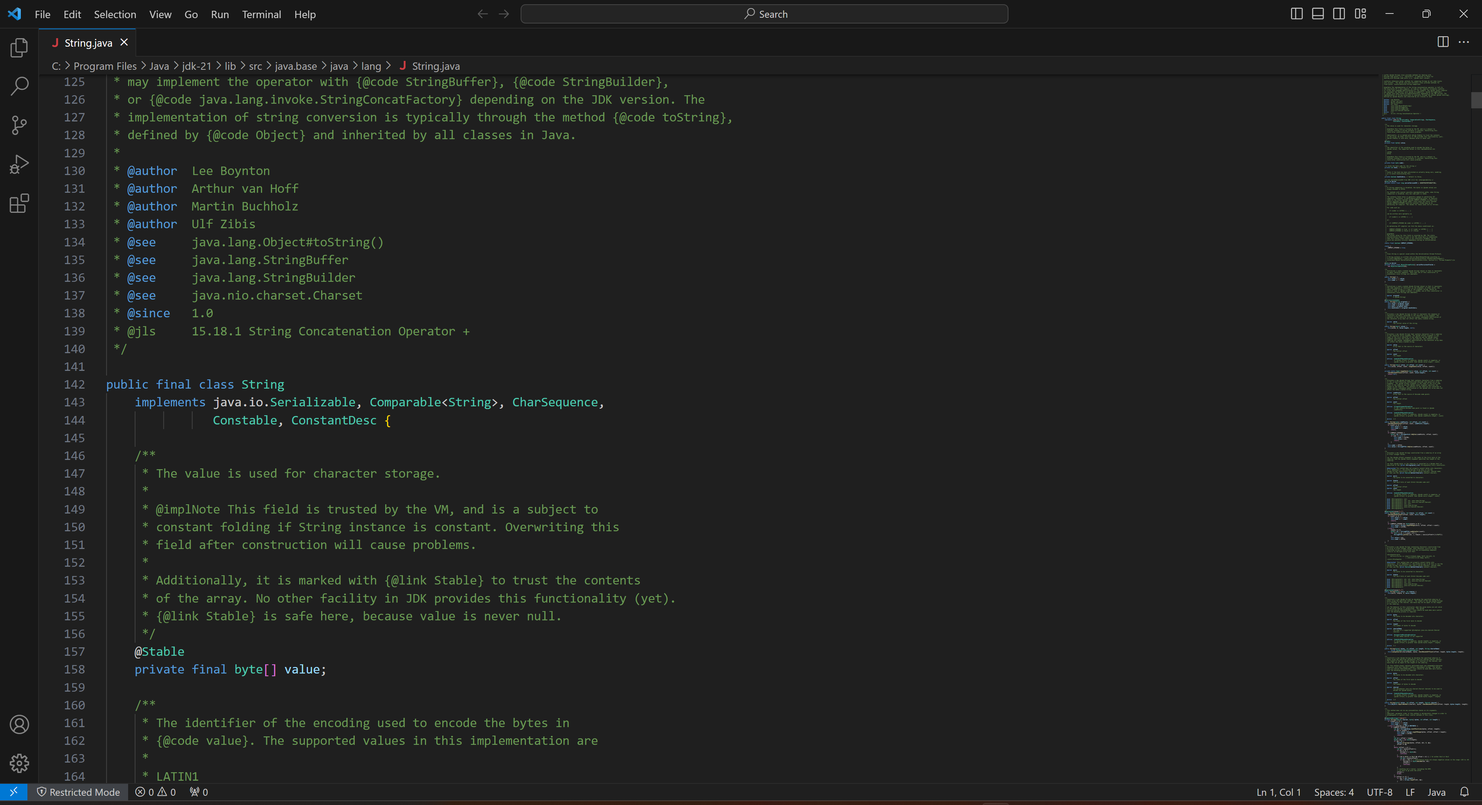Select the String.java editor tab
The height and width of the screenshot is (805, 1482).
[x=88, y=42]
